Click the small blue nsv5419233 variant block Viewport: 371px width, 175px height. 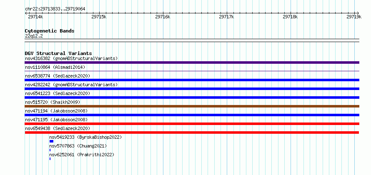tap(51, 141)
